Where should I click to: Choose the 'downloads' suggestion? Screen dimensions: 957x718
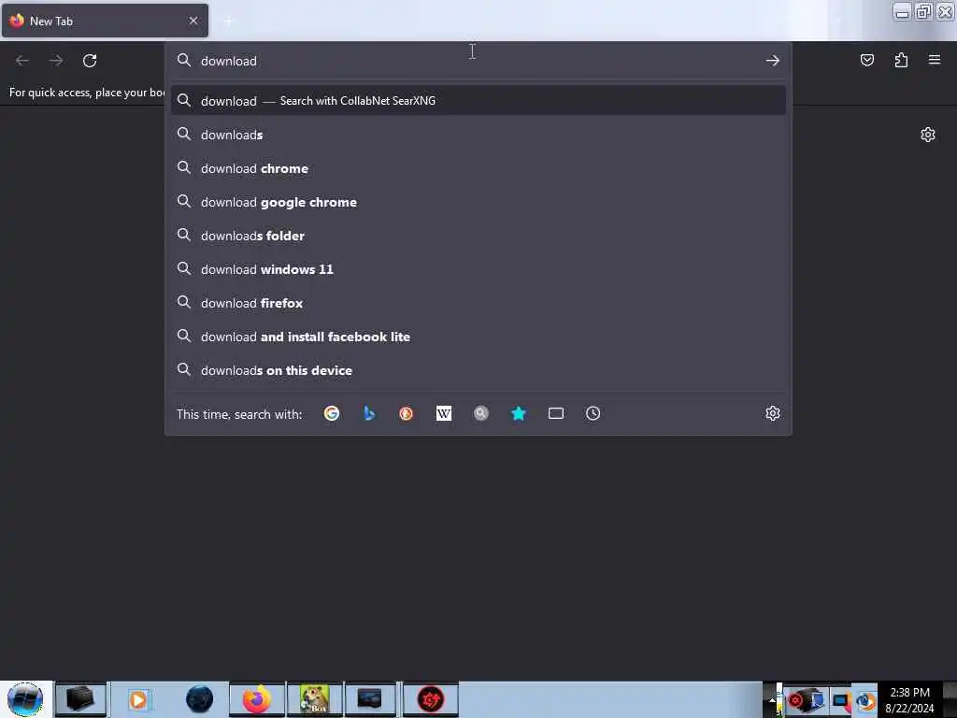pos(478,135)
